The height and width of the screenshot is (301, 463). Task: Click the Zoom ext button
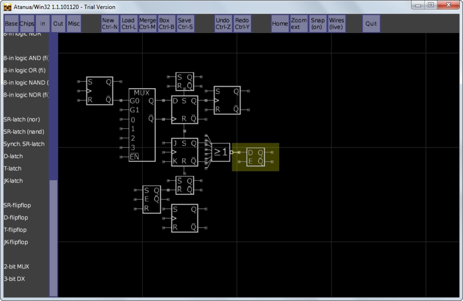299,24
